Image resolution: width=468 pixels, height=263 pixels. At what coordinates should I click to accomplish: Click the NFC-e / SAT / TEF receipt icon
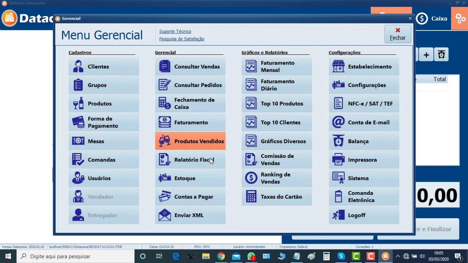[x=338, y=103]
